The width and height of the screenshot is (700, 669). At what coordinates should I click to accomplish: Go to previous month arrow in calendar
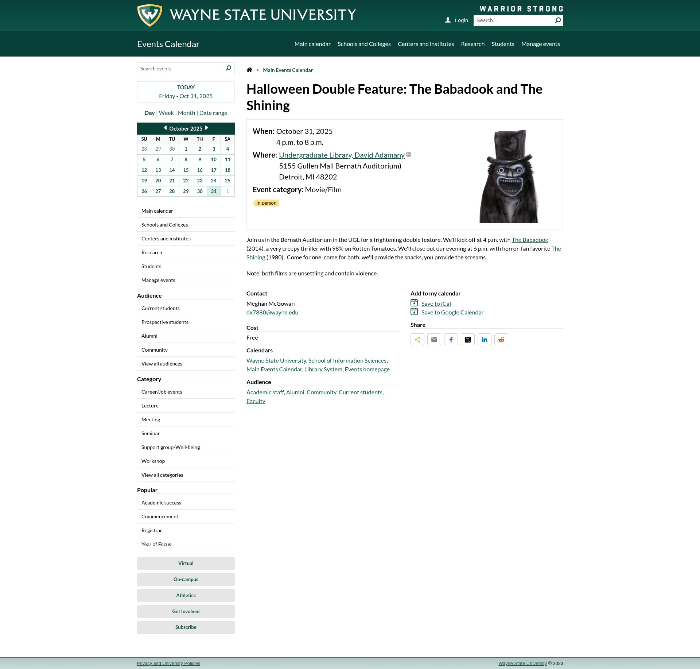pyautogui.click(x=165, y=128)
